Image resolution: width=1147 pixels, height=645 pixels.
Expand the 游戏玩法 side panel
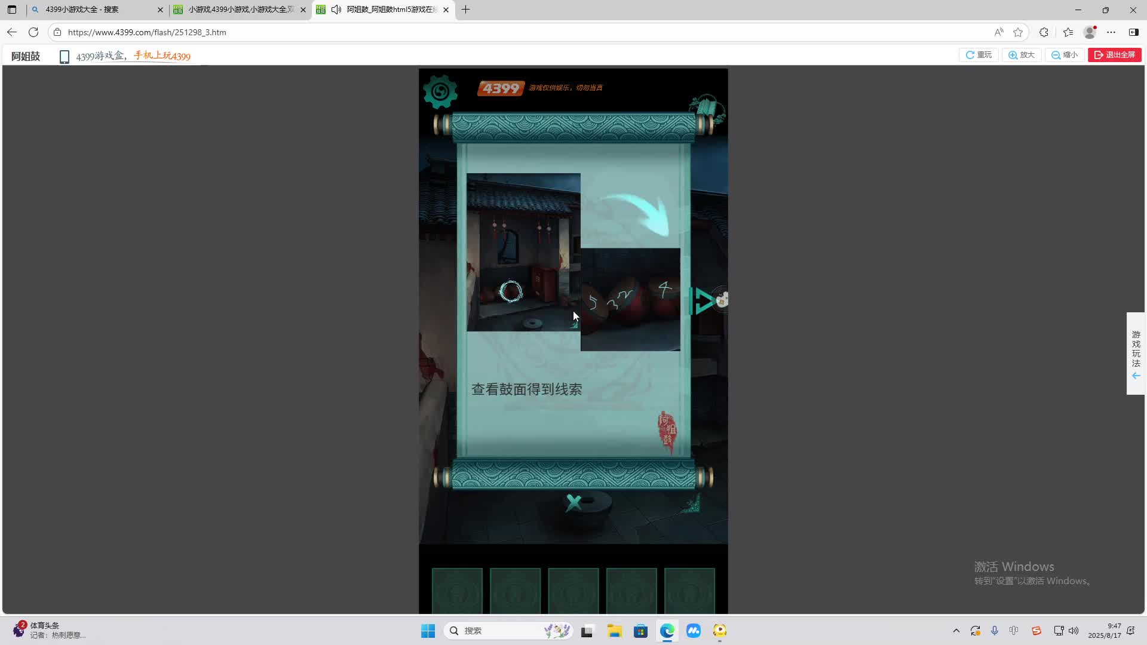coord(1136,354)
